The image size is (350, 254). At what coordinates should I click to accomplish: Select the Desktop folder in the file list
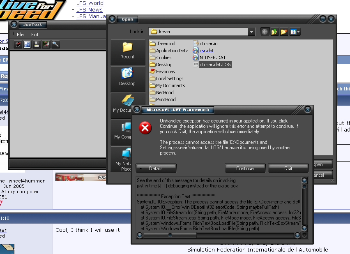tap(161, 65)
